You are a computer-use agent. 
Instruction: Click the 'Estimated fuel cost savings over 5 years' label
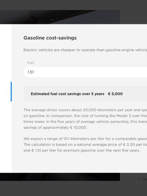(x=67, y=94)
